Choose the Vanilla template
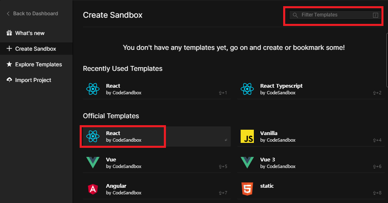Image resolution: width=388 pixels, height=203 pixels. coord(311,137)
